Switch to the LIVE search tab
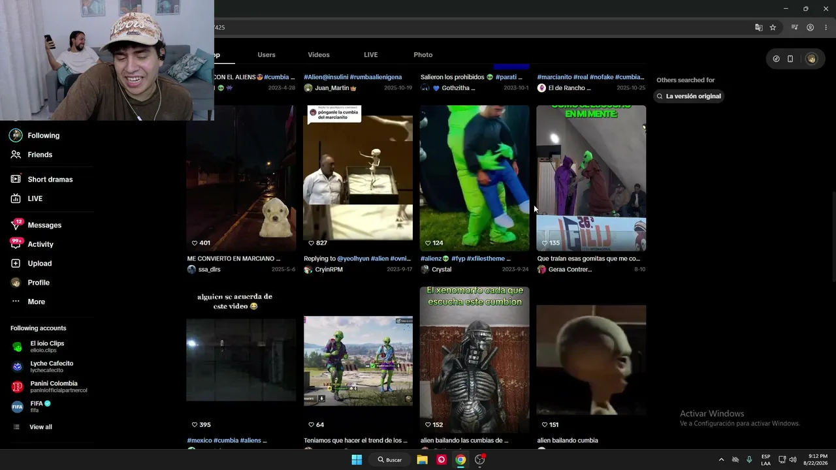The width and height of the screenshot is (836, 470). point(371,55)
